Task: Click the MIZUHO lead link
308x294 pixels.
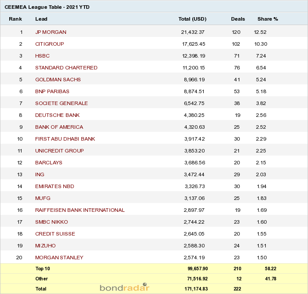Action: (x=45, y=246)
